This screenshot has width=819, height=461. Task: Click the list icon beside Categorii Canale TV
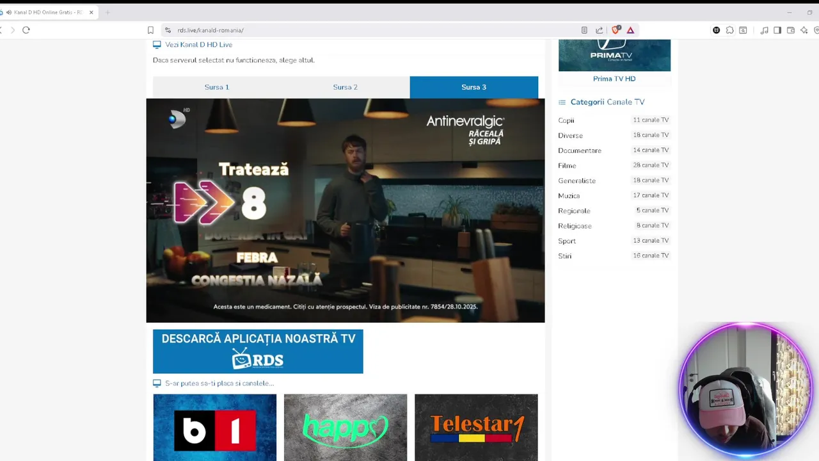point(562,102)
